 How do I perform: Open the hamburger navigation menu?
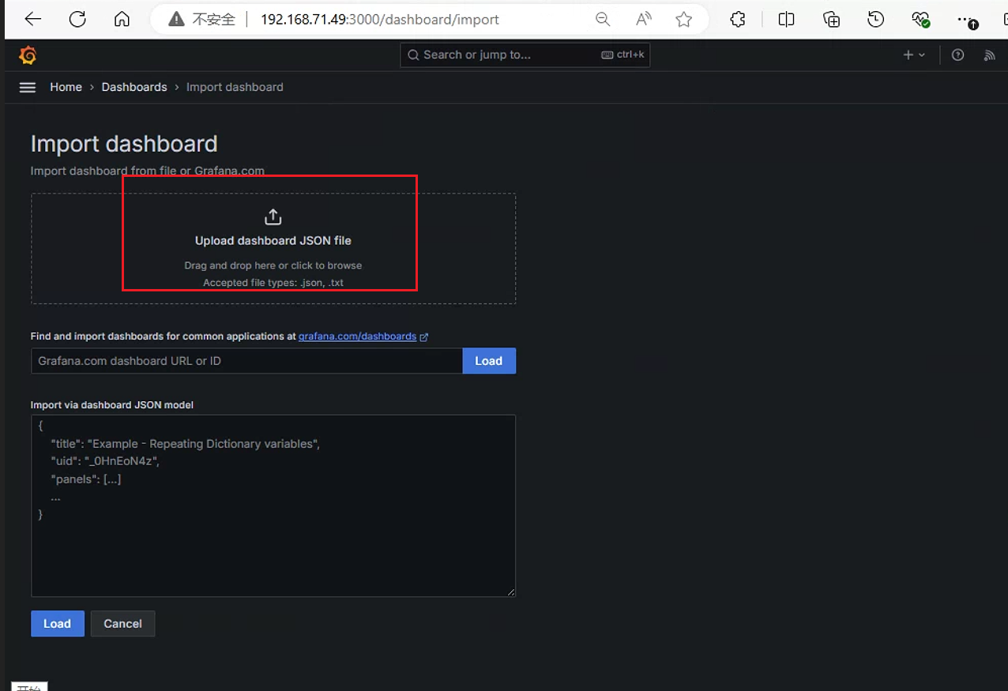coord(28,88)
